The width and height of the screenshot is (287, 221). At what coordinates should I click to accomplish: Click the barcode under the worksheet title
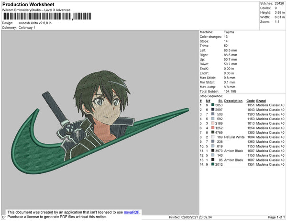pyautogui.click(x=47, y=16)
